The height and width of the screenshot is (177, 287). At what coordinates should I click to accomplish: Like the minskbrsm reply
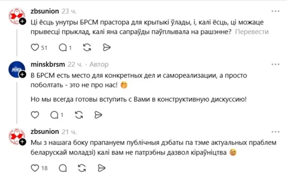pos(35,115)
